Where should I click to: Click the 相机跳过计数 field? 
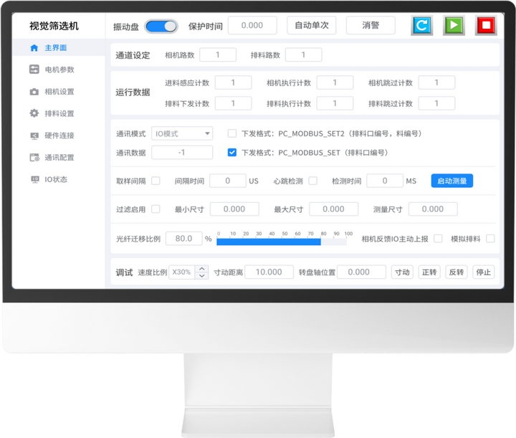pyautogui.click(x=436, y=82)
